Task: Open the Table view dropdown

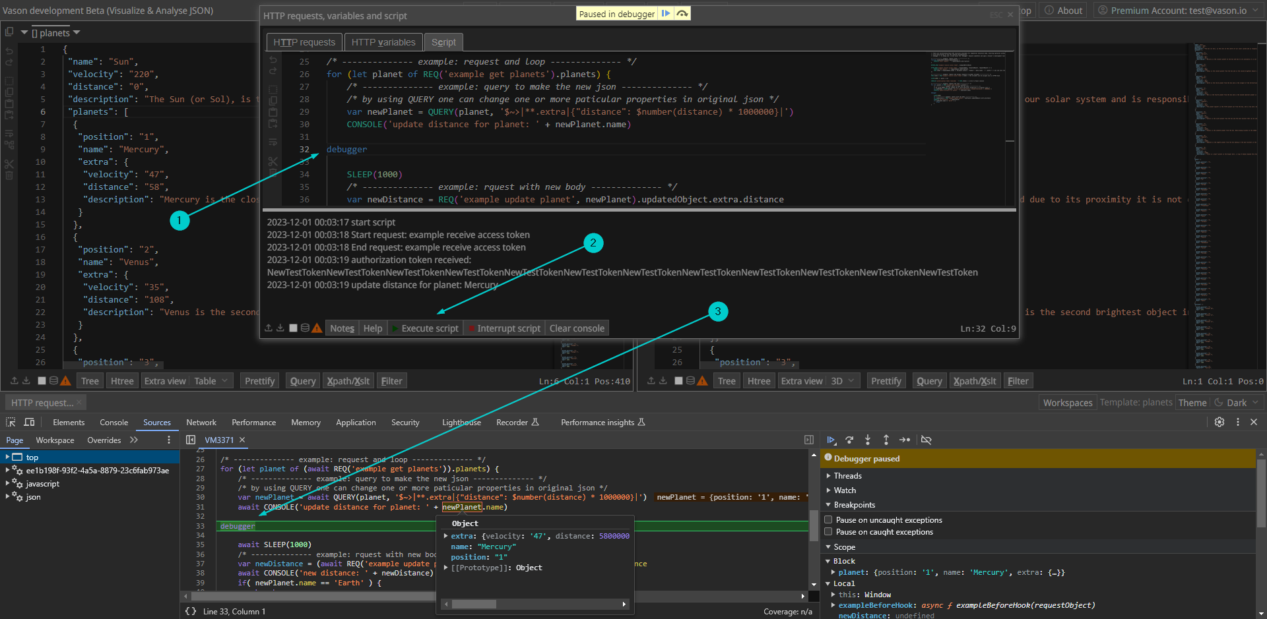Action: 210,380
